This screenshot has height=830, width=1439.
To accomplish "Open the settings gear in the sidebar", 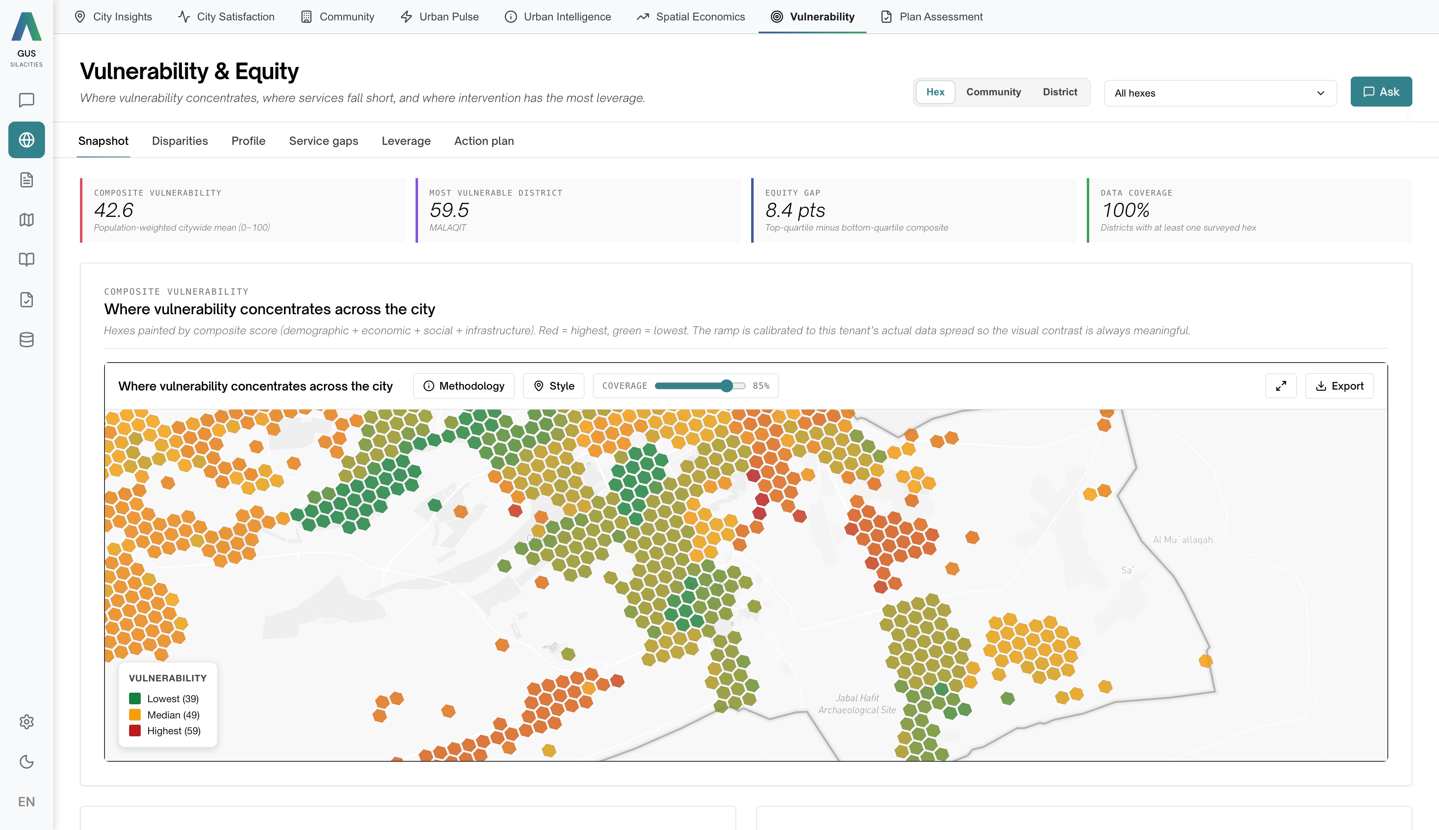I will coord(26,722).
